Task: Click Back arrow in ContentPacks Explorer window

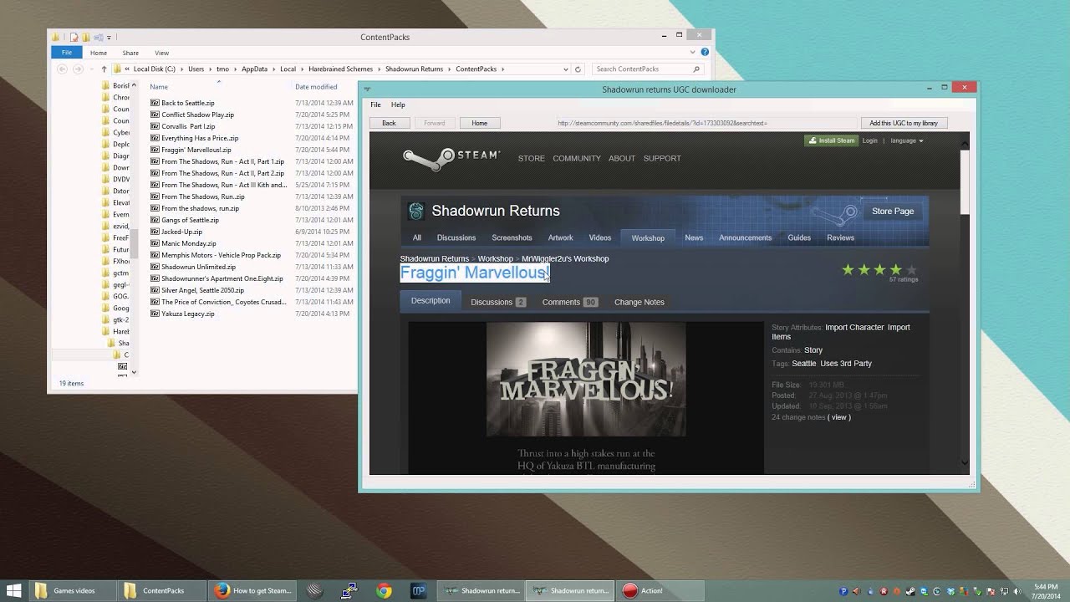Action: pos(62,69)
